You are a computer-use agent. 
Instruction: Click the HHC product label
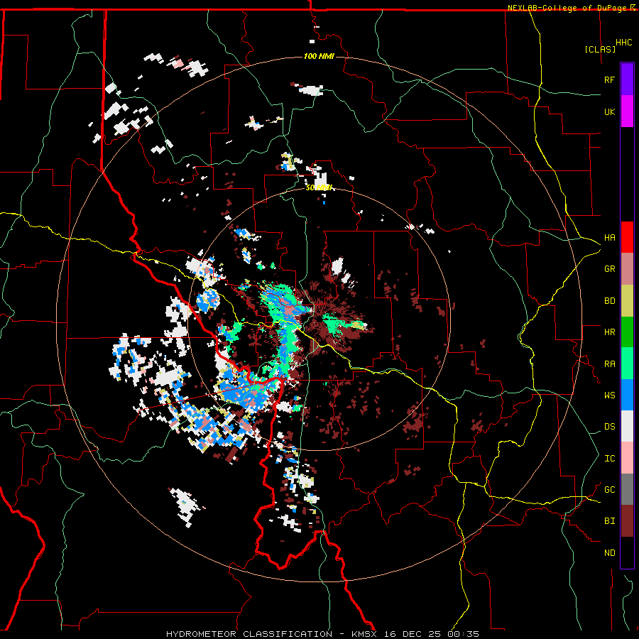point(624,43)
